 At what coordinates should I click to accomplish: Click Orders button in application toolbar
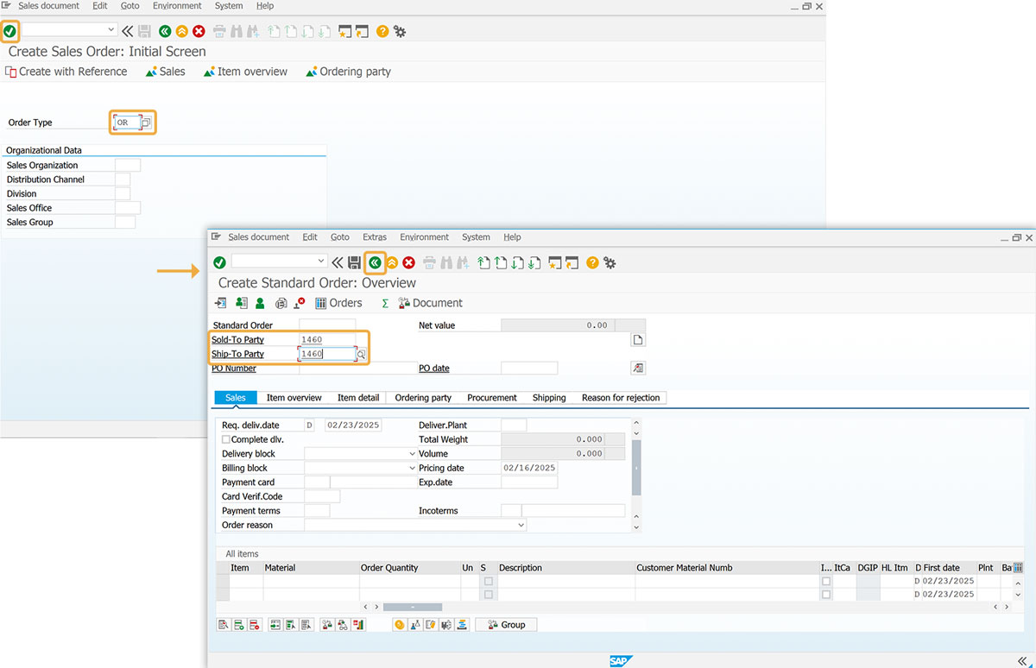[x=338, y=303]
